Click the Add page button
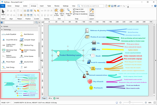Image resolution: width=157 pixels, height=105 pixels. pos(56,98)
